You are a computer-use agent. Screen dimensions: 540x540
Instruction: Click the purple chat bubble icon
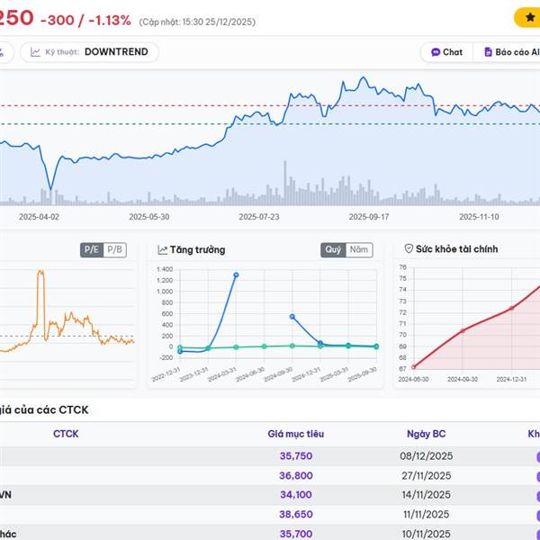(434, 52)
